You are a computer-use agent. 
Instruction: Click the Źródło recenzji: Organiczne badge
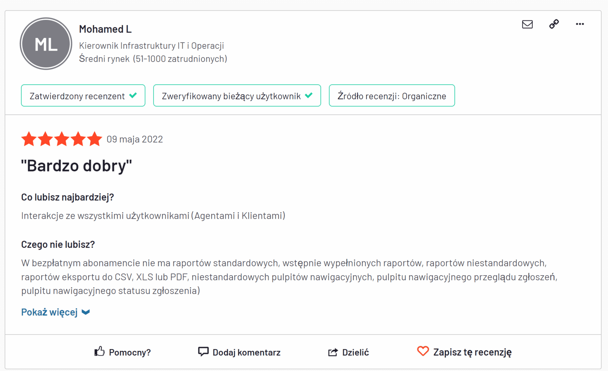click(392, 96)
